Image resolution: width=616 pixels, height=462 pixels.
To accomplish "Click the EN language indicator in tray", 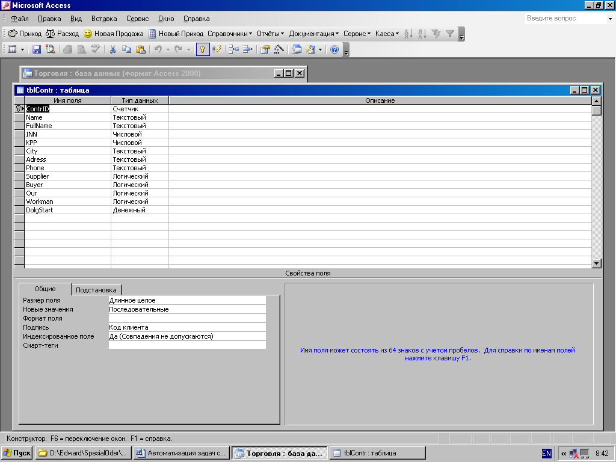I will click(546, 454).
